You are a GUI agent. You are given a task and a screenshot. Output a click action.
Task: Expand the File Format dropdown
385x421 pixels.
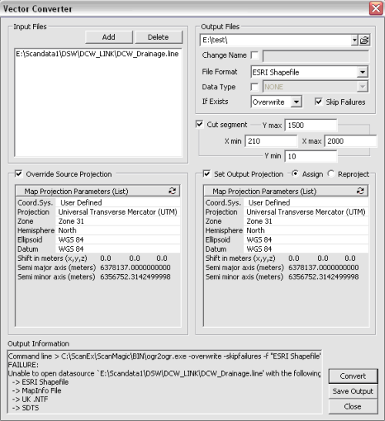tap(363, 72)
